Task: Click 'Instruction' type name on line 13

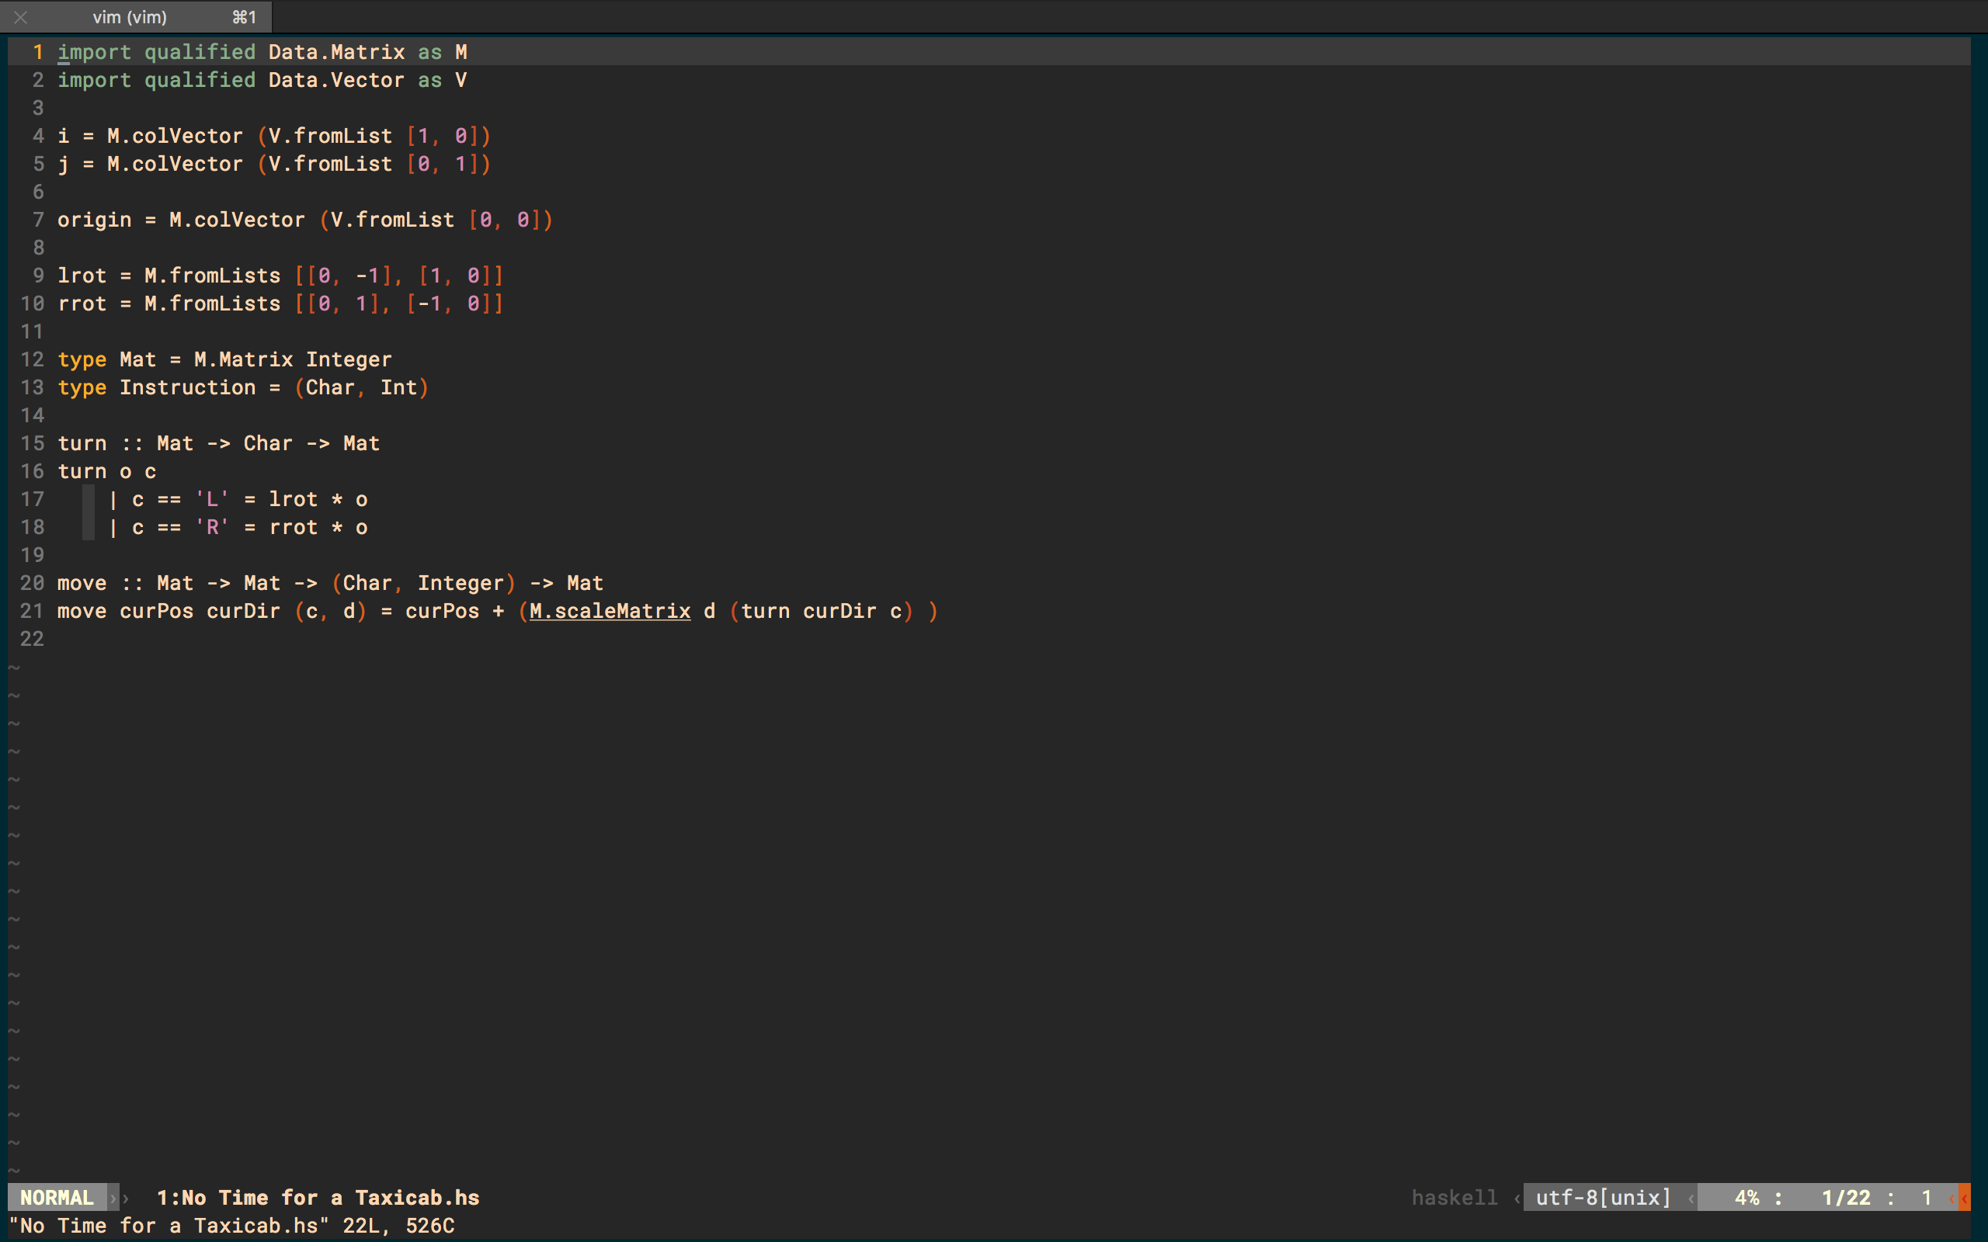Action: pos(188,387)
